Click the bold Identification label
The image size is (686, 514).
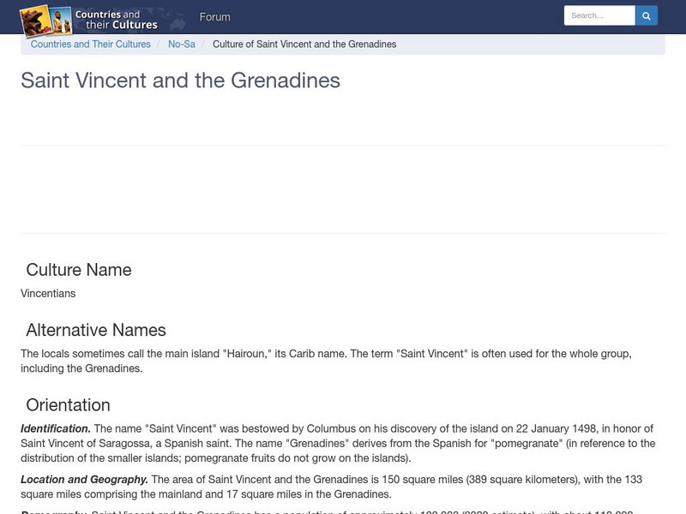click(x=54, y=427)
